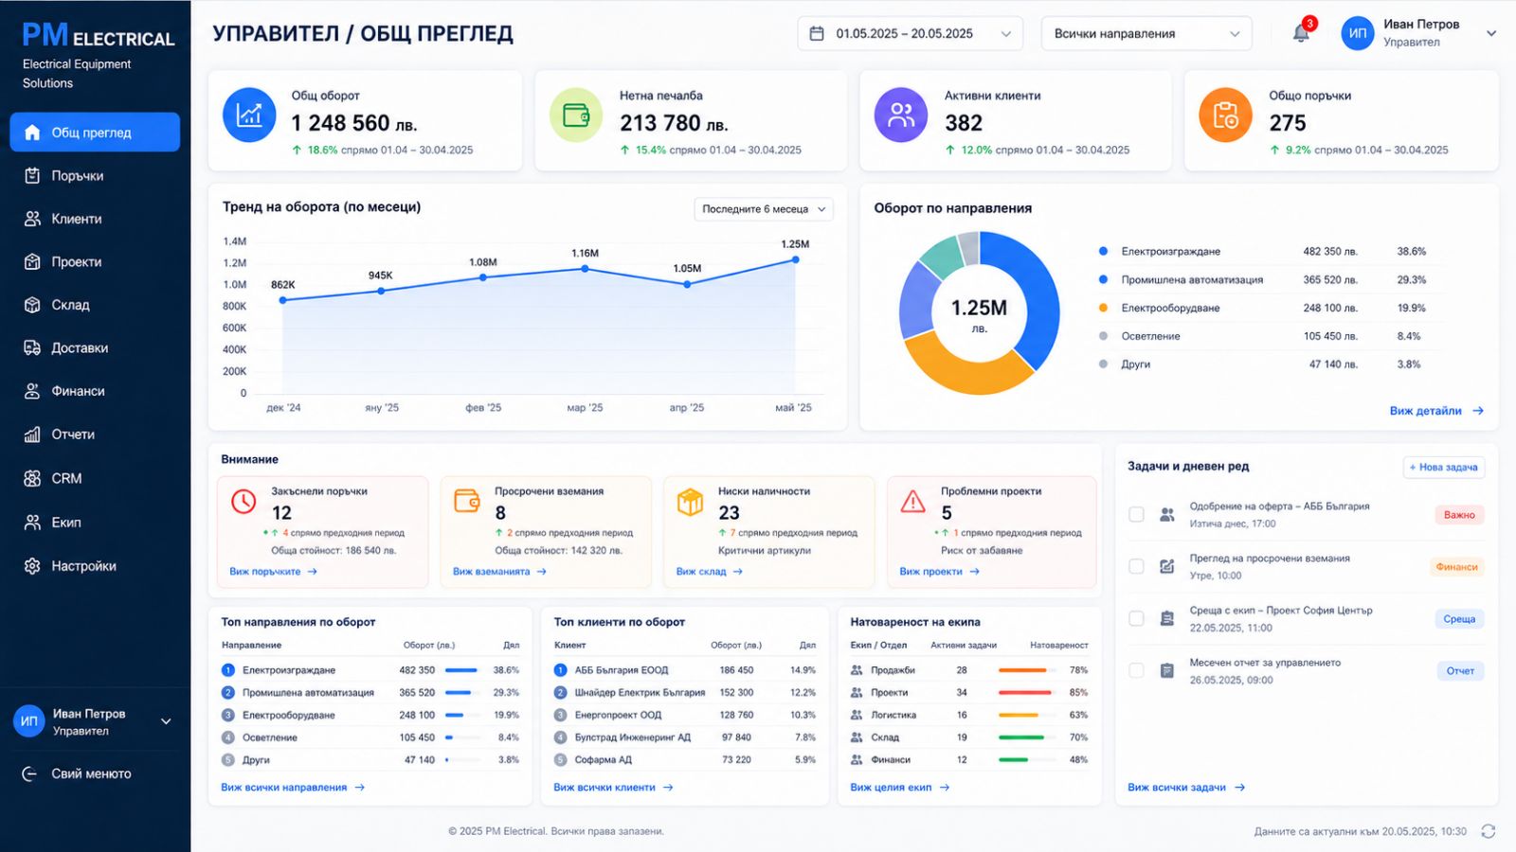The image size is (1516, 852).
Task: Click the Продажби workload progress bar
Action: pos(1026,670)
